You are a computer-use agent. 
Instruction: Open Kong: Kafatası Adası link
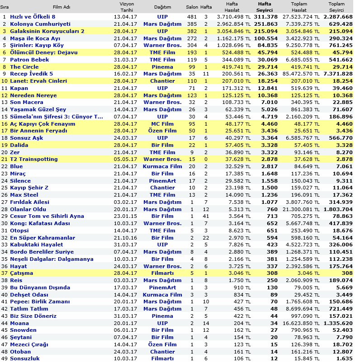(x=40, y=223)
